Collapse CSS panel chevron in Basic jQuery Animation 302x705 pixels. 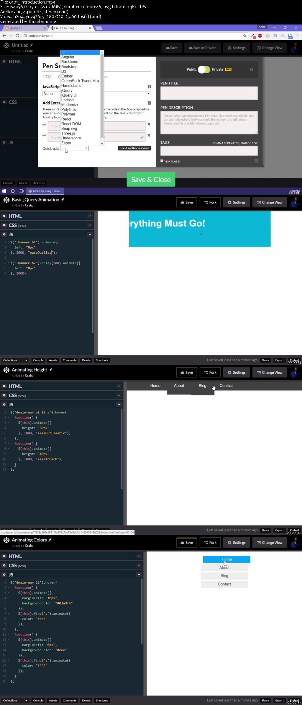pyautogui.click(x=90, y=225)
